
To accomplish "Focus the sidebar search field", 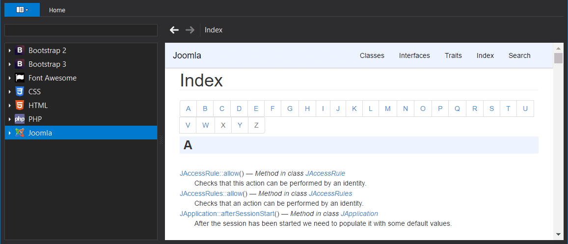I will point(81,30).
